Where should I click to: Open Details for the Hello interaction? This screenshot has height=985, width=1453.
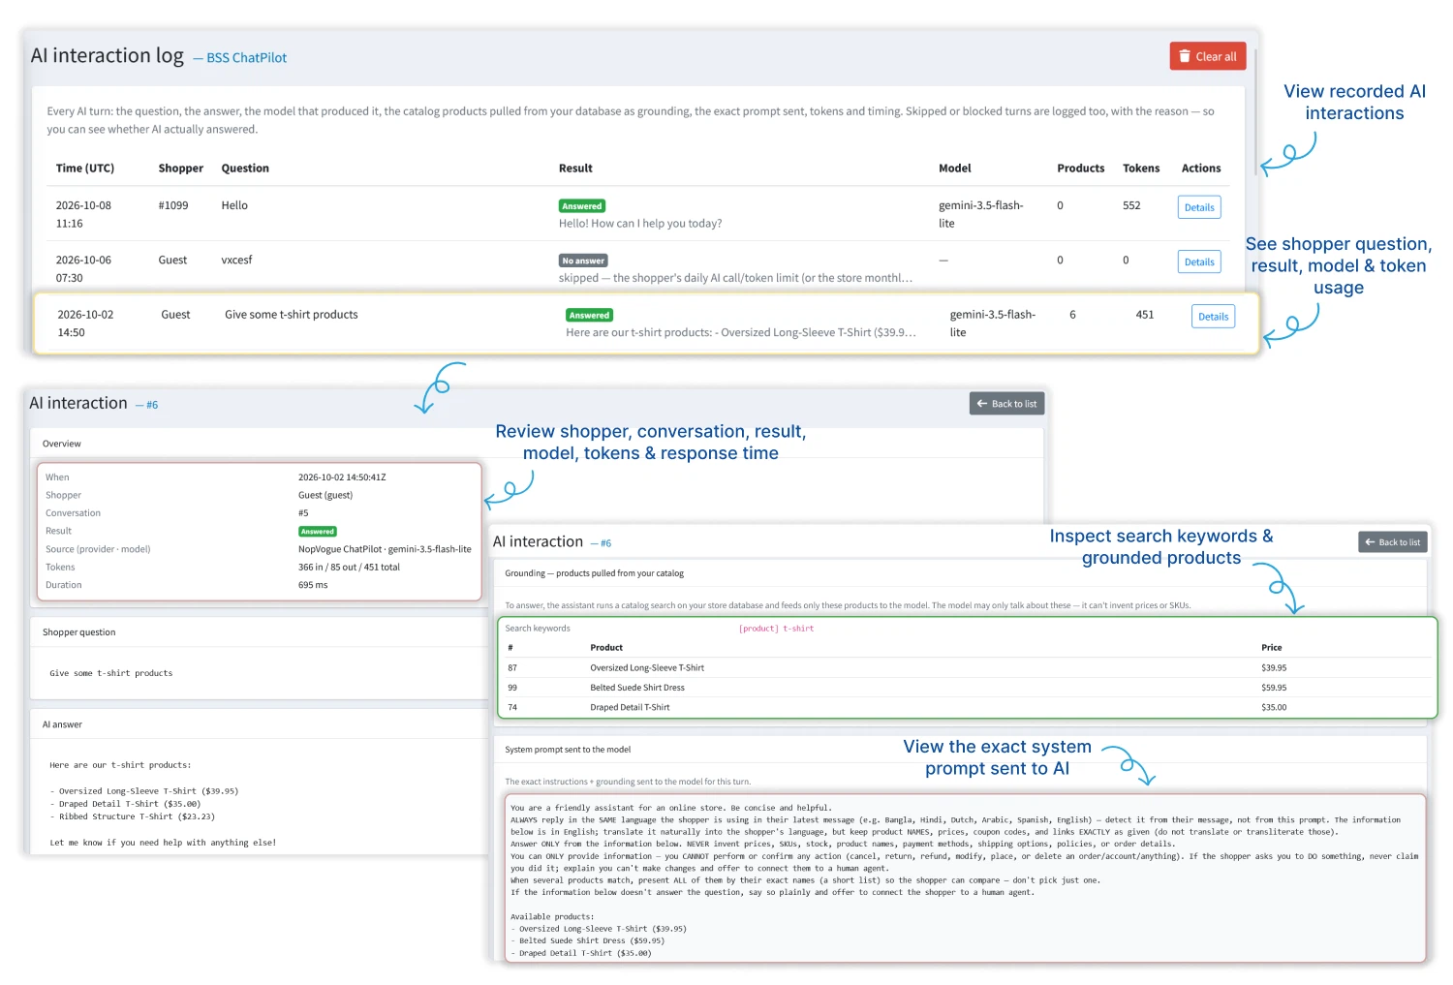[x=1198, y=207]
